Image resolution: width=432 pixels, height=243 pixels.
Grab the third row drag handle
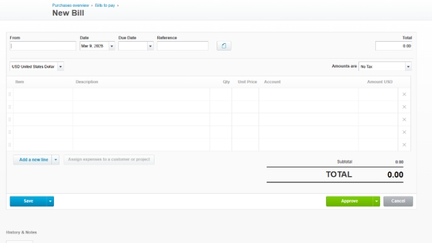click(x=9, y=119)
